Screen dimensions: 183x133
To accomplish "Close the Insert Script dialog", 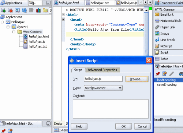I will 149,60.
